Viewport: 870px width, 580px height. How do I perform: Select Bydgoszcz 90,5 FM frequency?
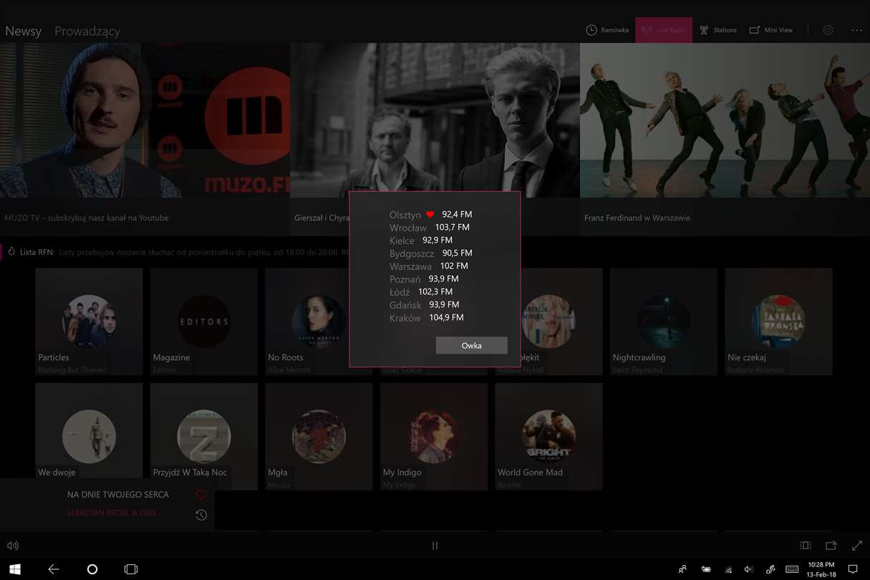click(431, 253)
